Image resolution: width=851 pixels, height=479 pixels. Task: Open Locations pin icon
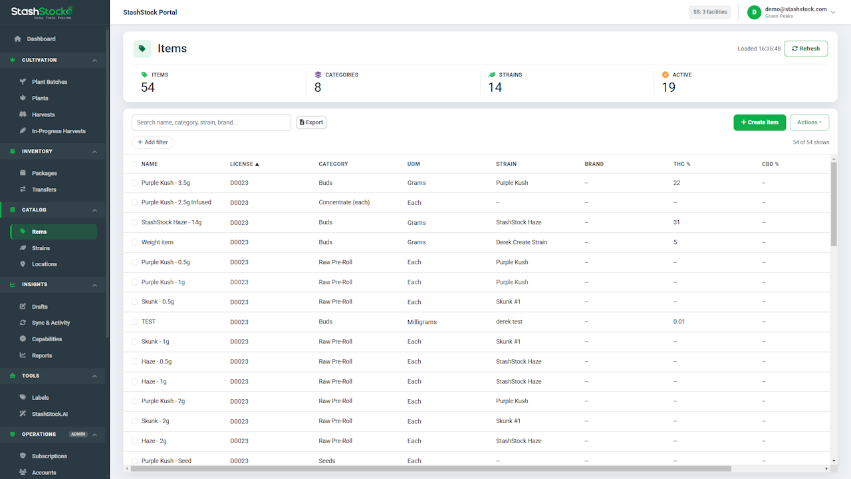coord(23,264)
